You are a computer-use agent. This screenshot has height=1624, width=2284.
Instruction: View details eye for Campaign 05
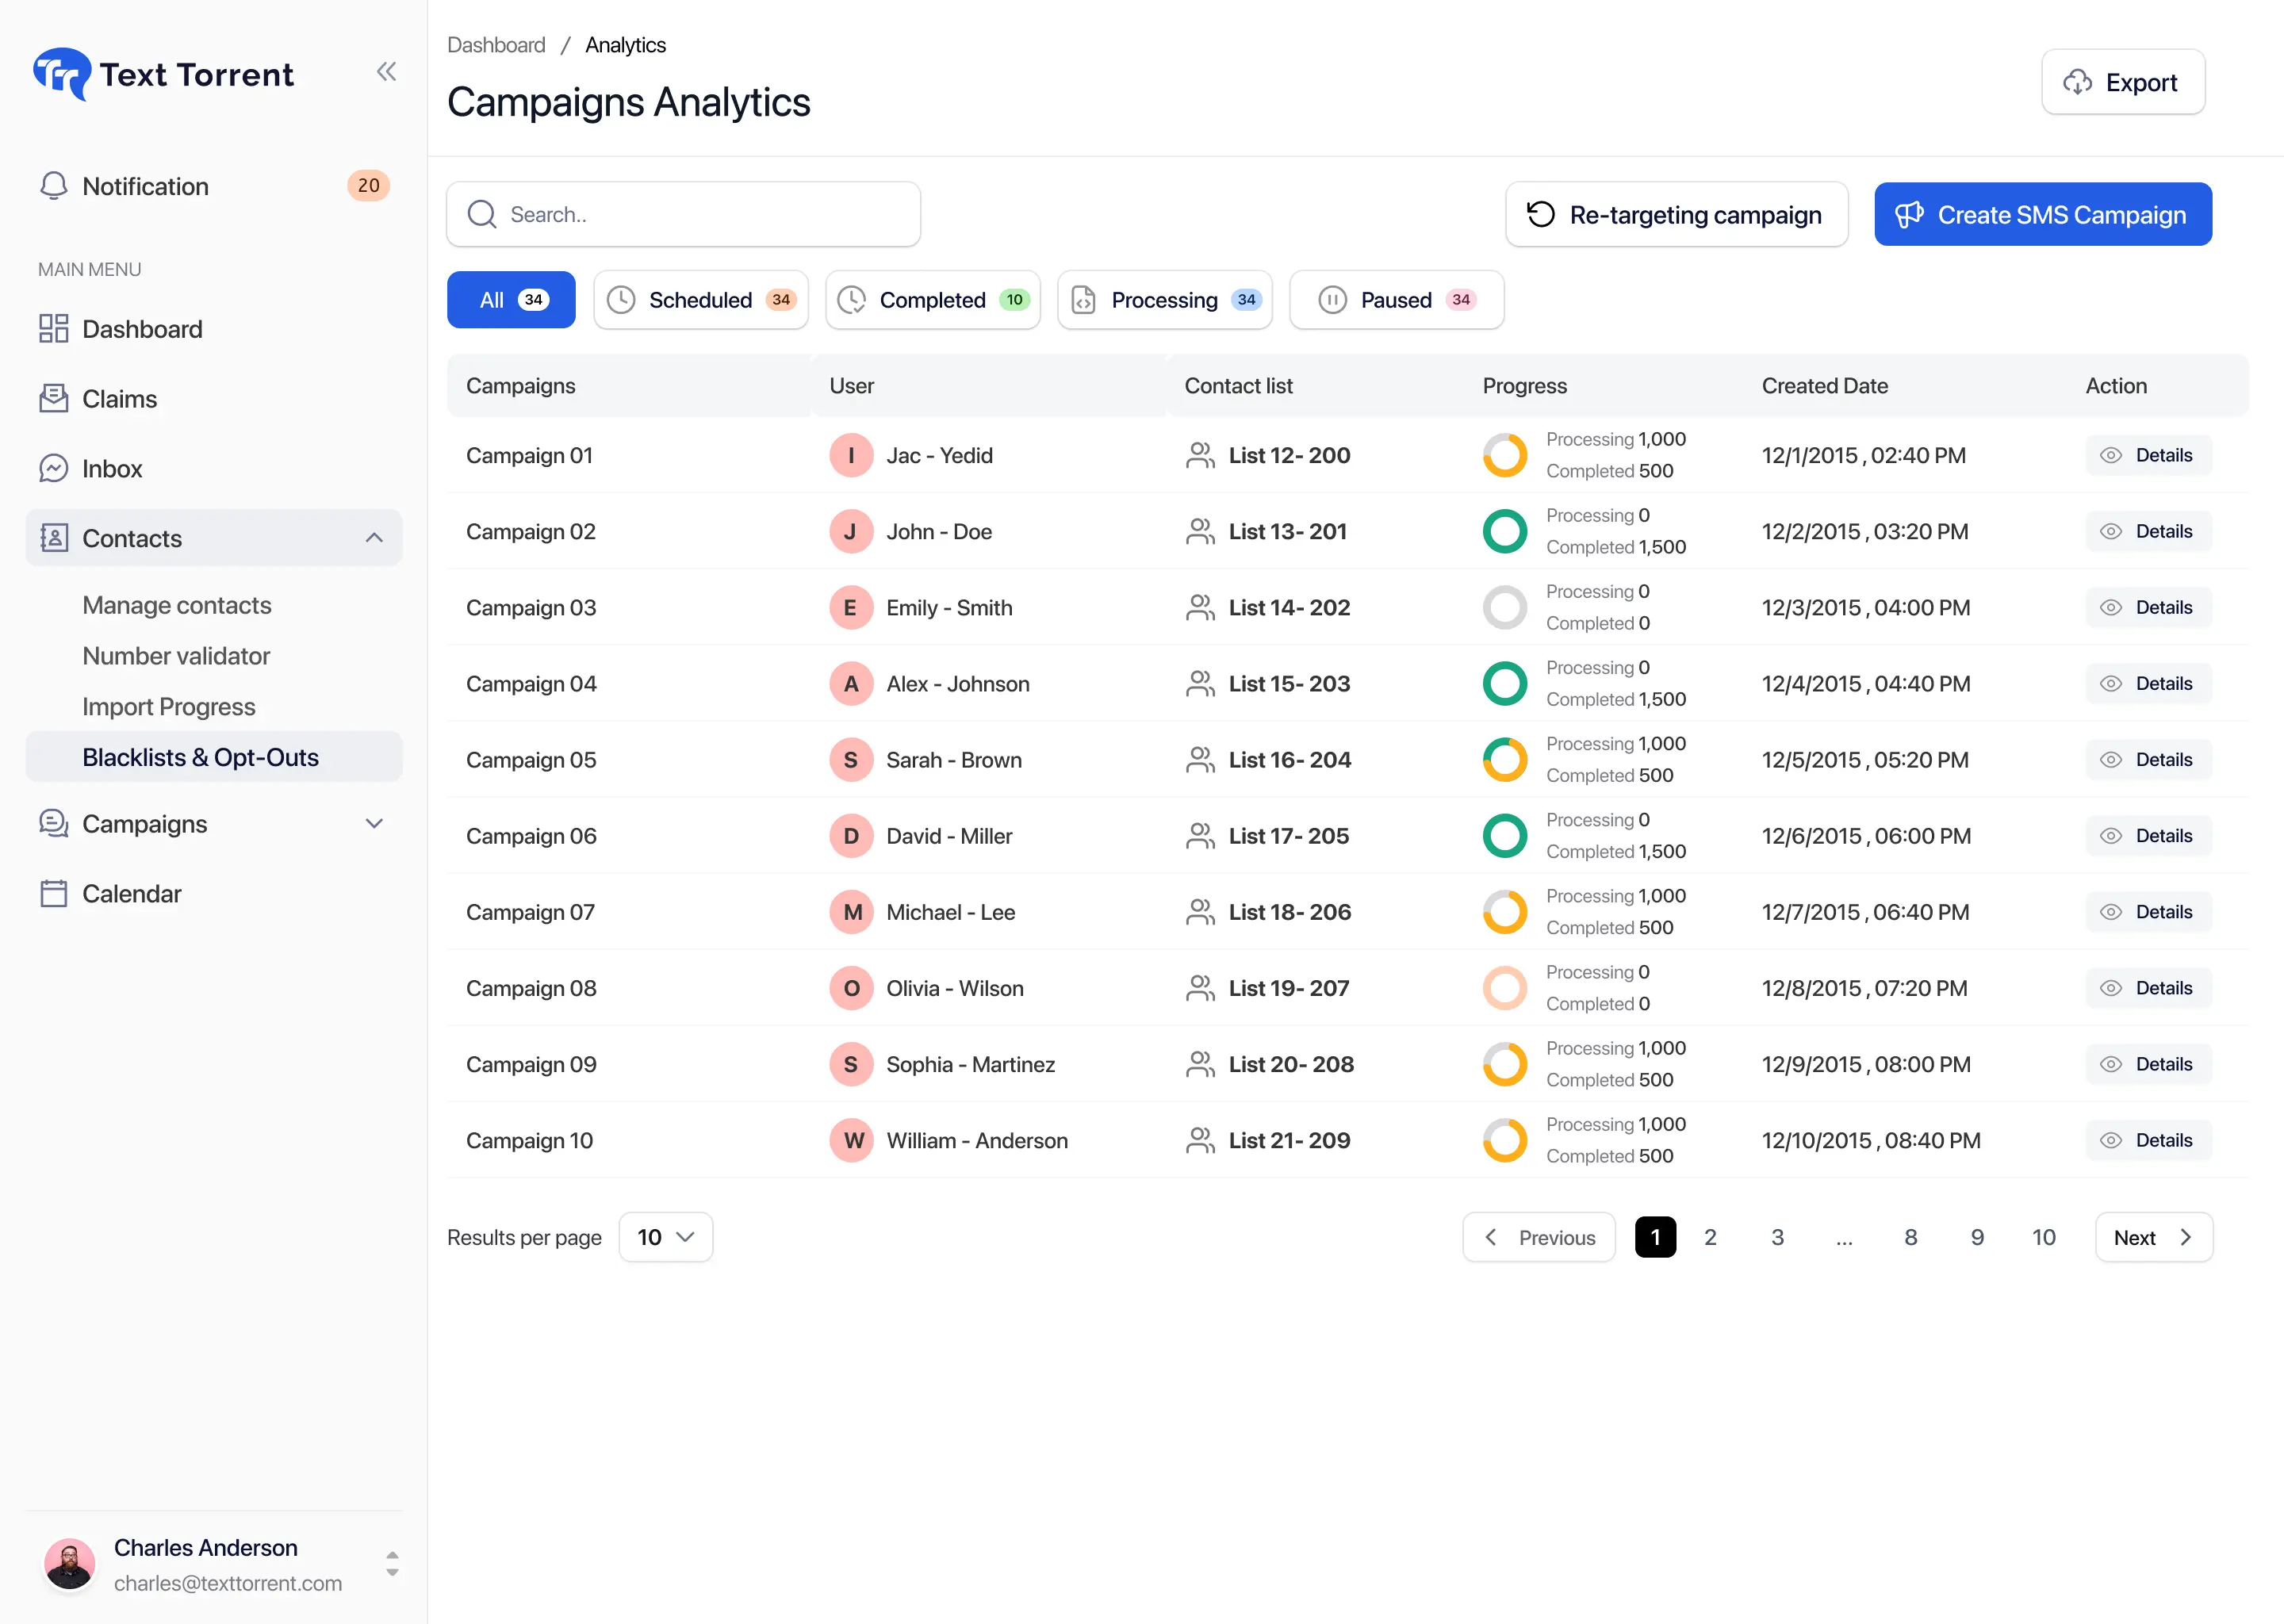[2110, 760]
